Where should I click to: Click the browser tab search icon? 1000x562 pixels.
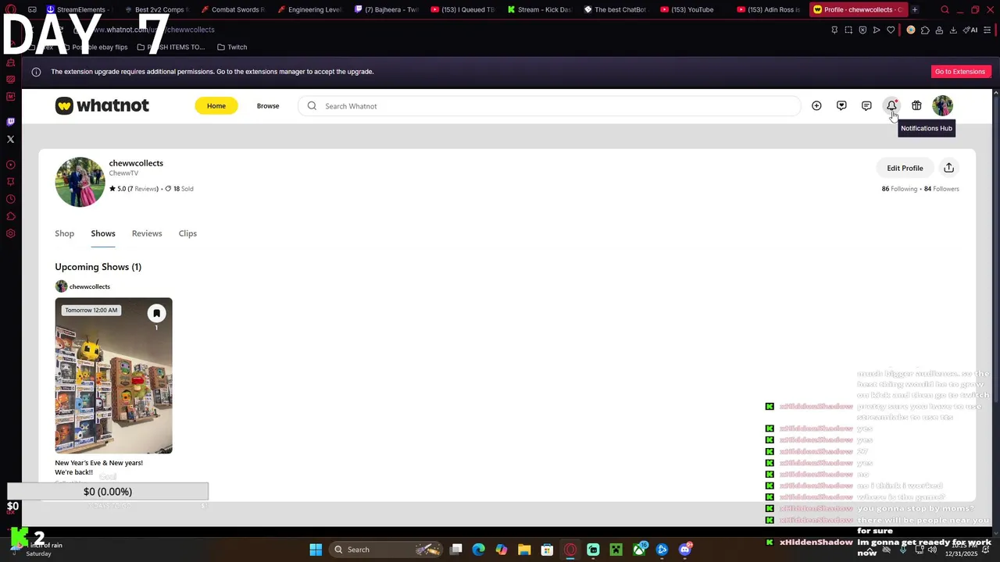click(945, 9)
